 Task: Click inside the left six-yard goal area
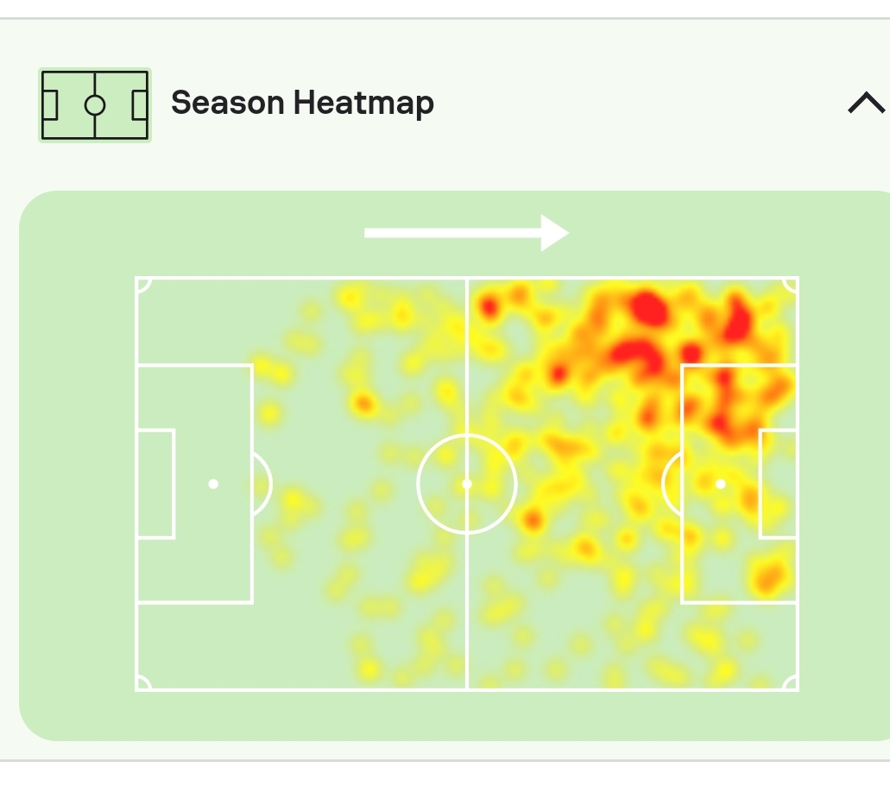pyautogui.click(x=155, y=484)
